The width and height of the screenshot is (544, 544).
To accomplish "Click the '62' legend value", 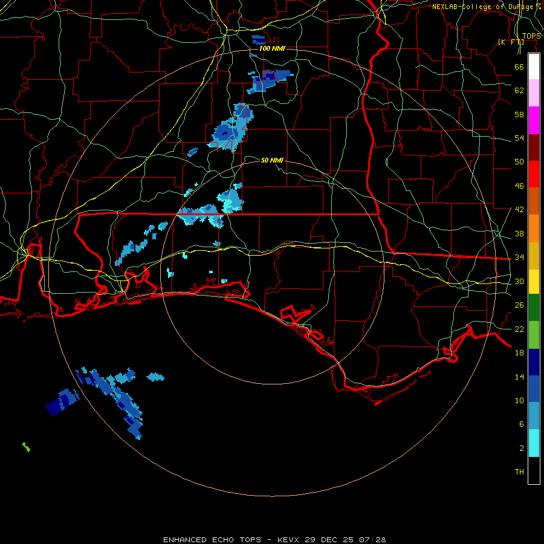I will tap(519, 91).
